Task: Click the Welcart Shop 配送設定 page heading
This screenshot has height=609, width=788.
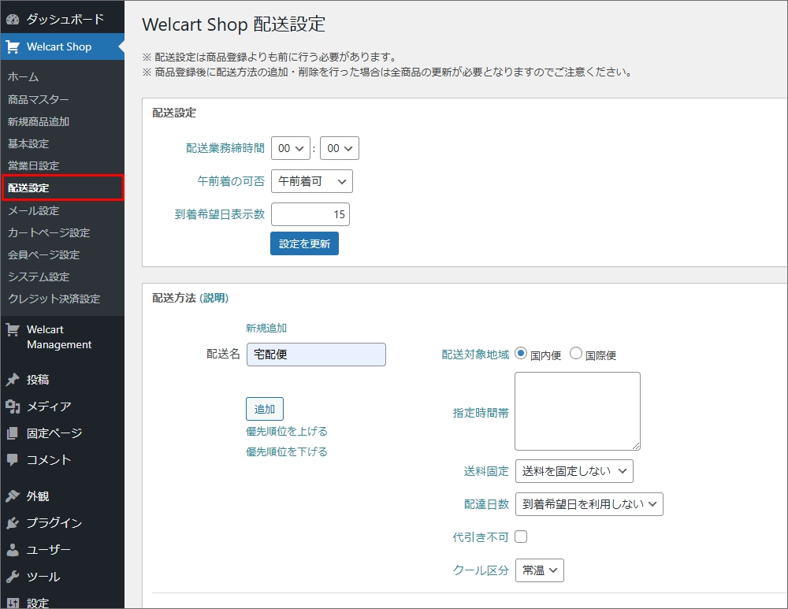Action: tap(234, 24)
